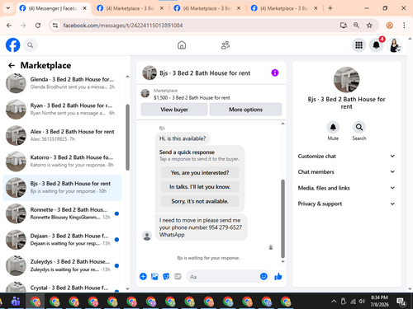
Task: Click the View buyer button
Action: point(174,110)
